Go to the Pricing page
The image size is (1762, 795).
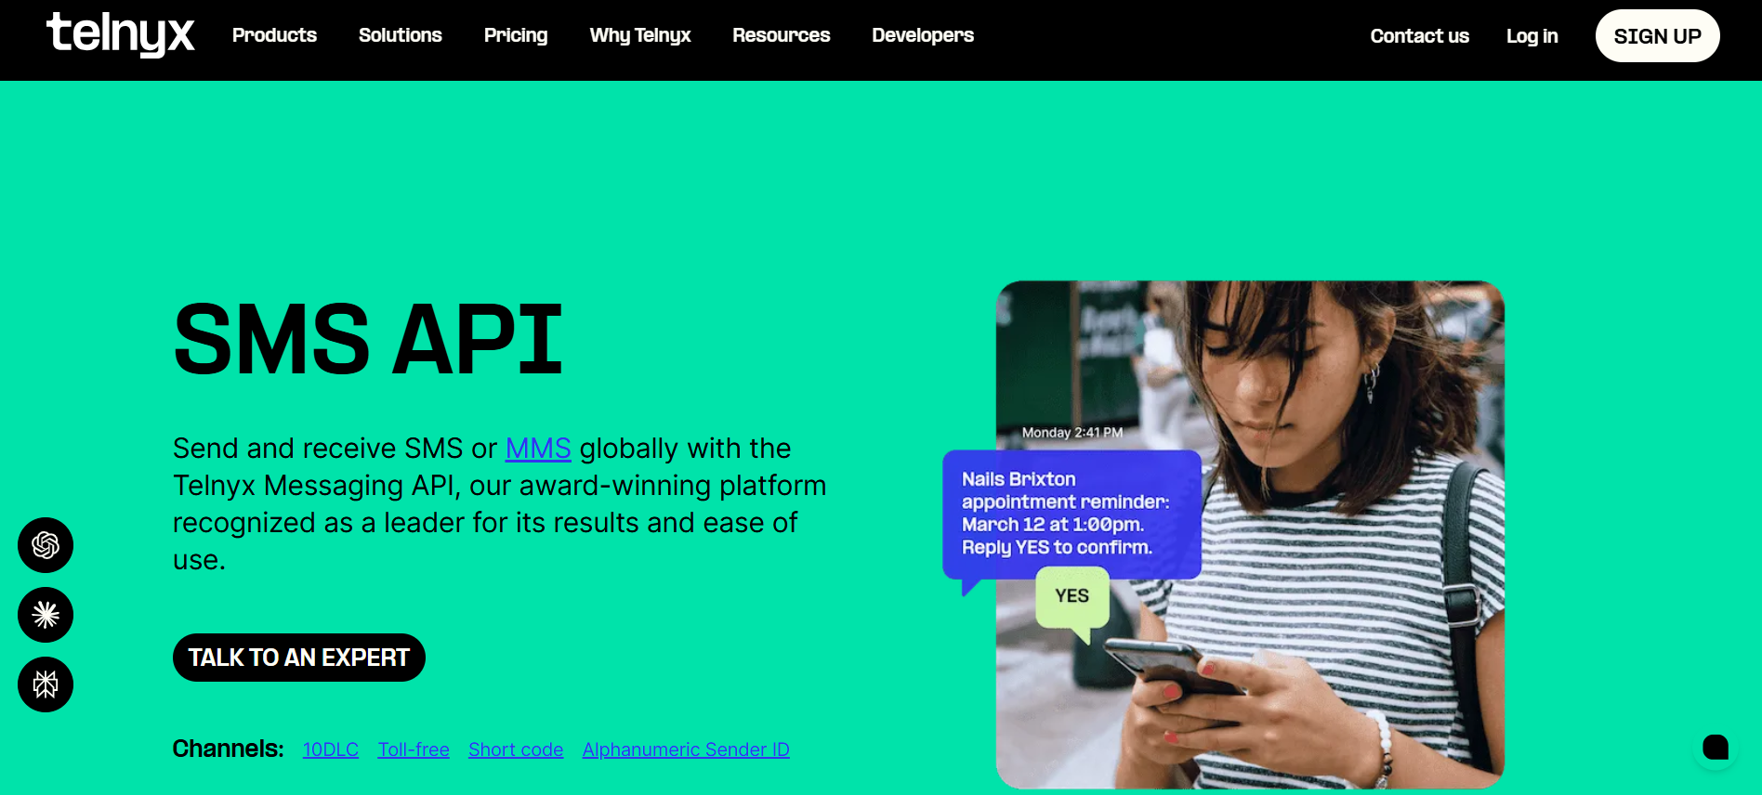click(x=516, y=35)
